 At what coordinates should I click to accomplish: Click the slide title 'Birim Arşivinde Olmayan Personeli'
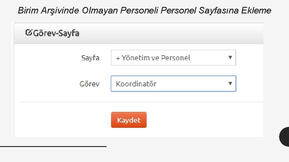point(89,11)
